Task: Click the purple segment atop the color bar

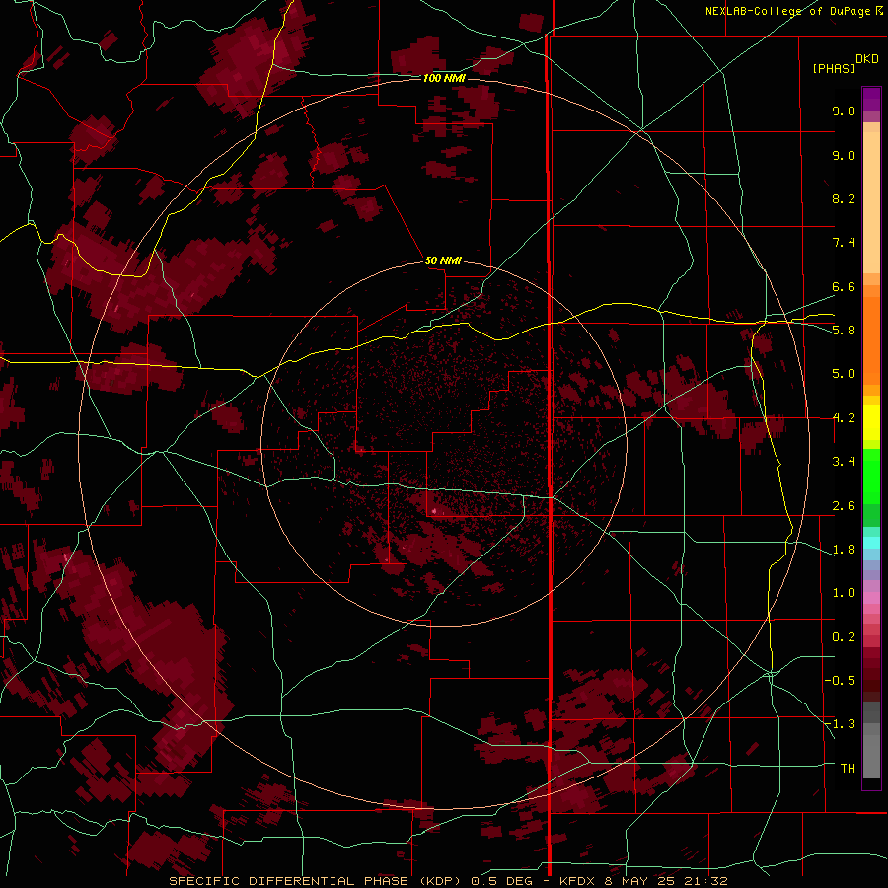Action: pyautogui.click(x=871, y=99)
